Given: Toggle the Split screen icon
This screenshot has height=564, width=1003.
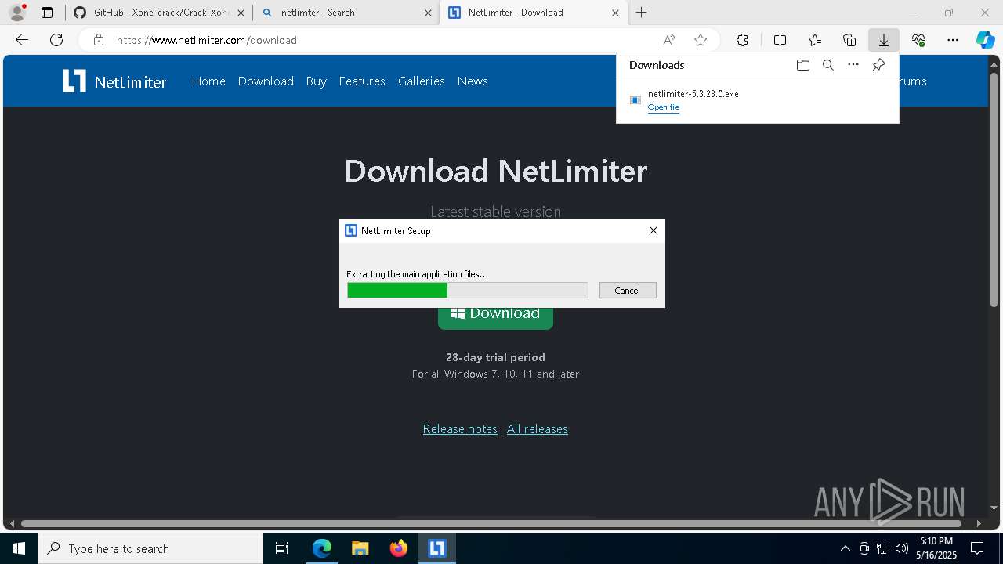Looking at the screenshot, I should [780, 40].
